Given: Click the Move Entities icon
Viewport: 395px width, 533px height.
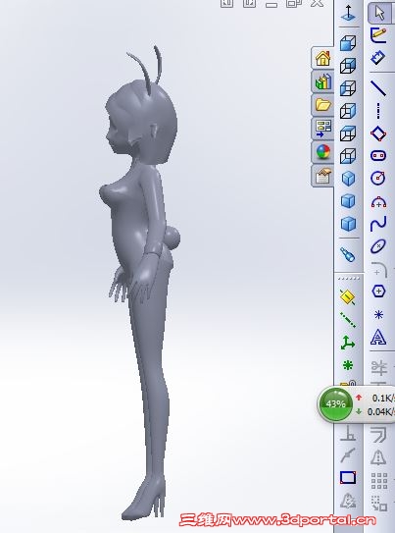Looking at the screenshot, I should [379, 504].
